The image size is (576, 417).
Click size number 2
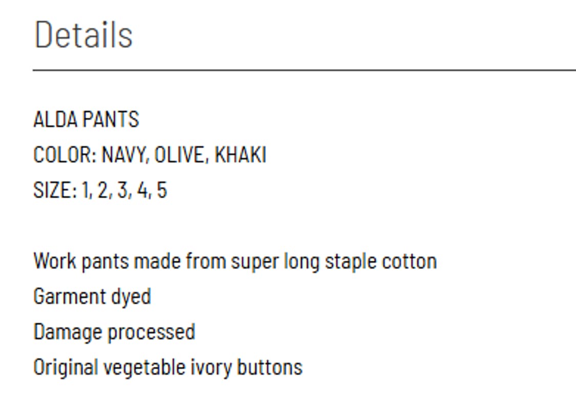pyautogui.click(x=104, y=190)
